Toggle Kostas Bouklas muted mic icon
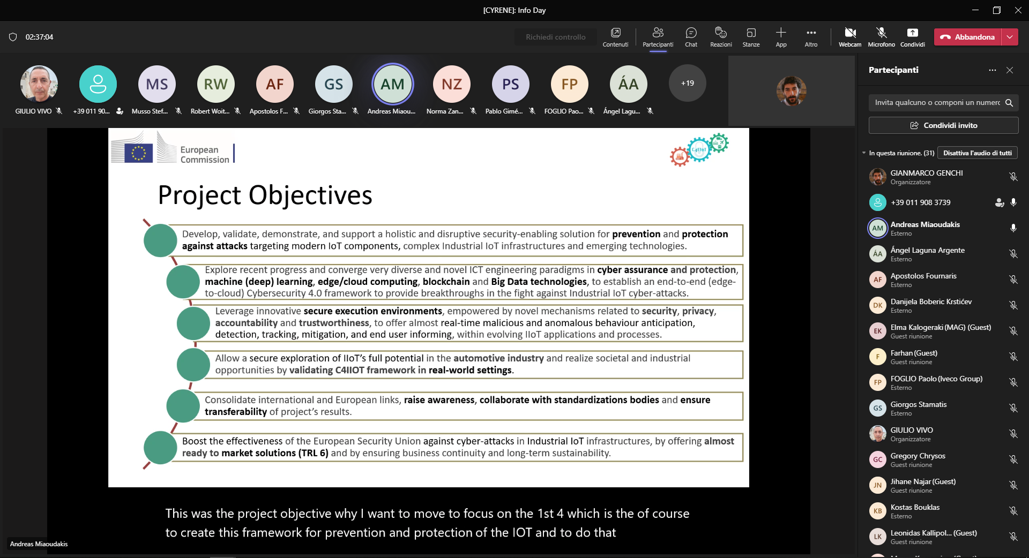The height and width of the screenshot is (558, 1029). pos(1013,511)
